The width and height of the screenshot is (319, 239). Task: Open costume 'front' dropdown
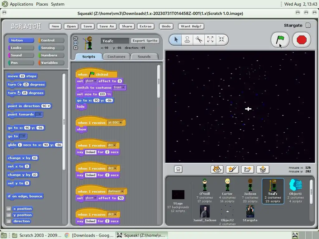[x=119, y=87]
